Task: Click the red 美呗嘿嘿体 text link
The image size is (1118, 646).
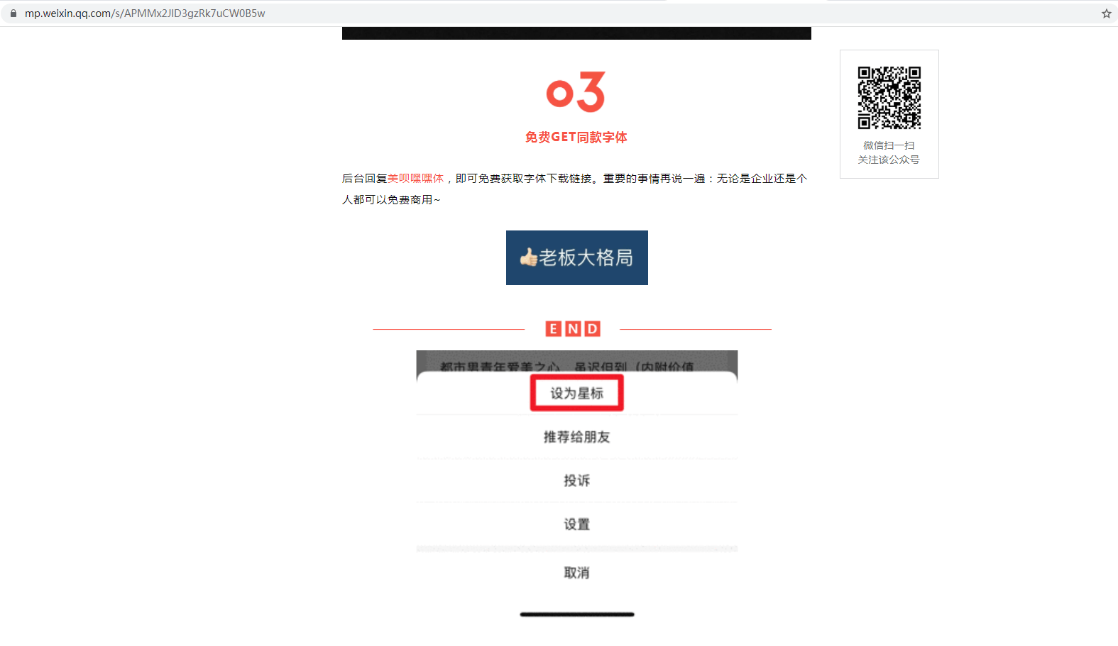Action: (415, 179)
